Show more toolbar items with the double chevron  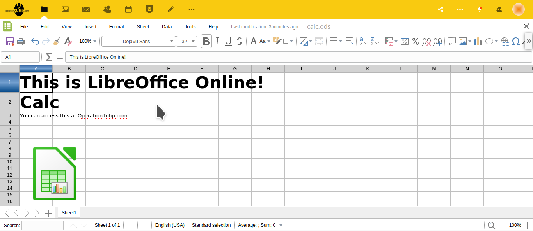pos(529,41)
